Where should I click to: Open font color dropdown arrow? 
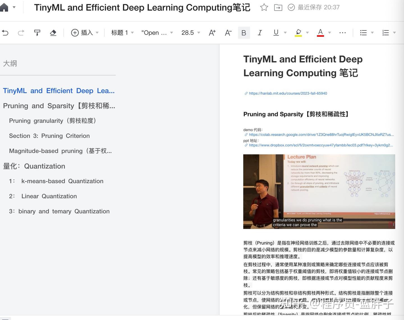coord(330,33)
